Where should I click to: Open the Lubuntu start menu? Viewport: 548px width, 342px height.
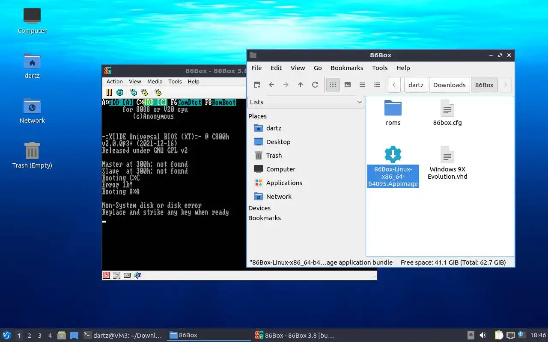pyautogui.click(x=6, y=335)
